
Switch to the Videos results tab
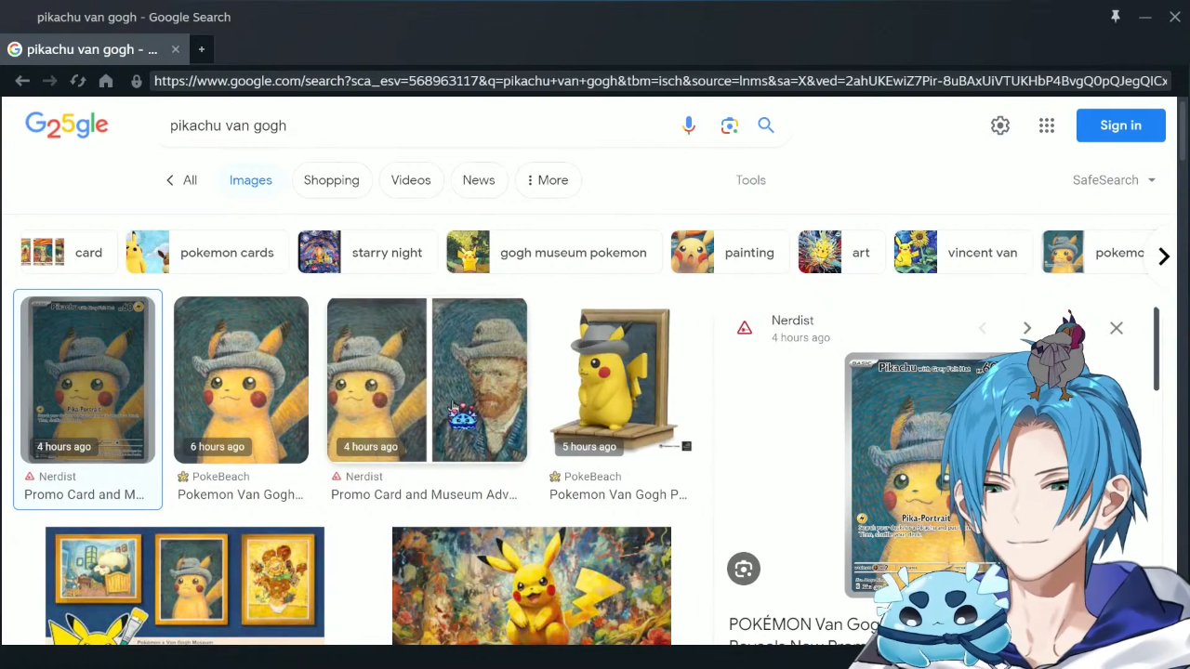(x=411, y=180)
